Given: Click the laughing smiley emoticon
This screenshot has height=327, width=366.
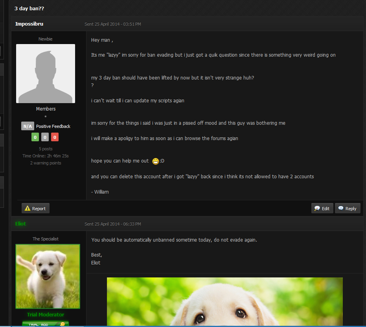Looking at the screenshot, I should [155, 161].
